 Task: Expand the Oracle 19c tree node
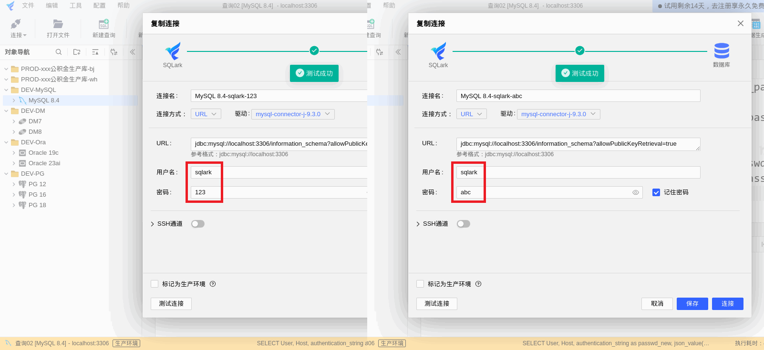14,153
